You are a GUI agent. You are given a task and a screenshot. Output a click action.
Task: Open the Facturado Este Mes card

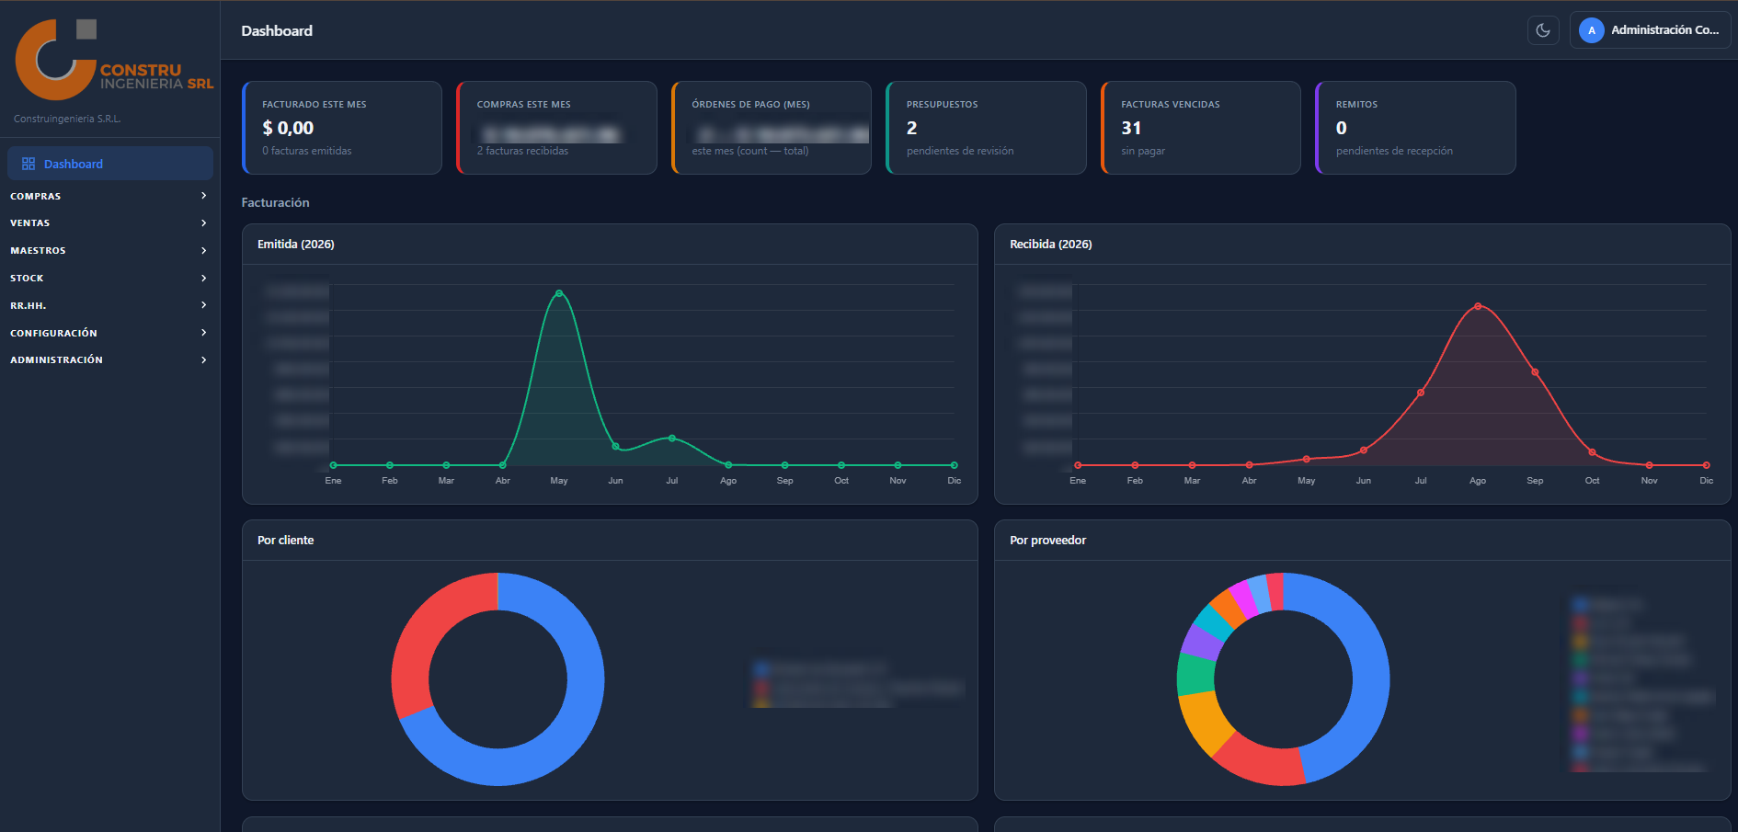coord(342,128)
